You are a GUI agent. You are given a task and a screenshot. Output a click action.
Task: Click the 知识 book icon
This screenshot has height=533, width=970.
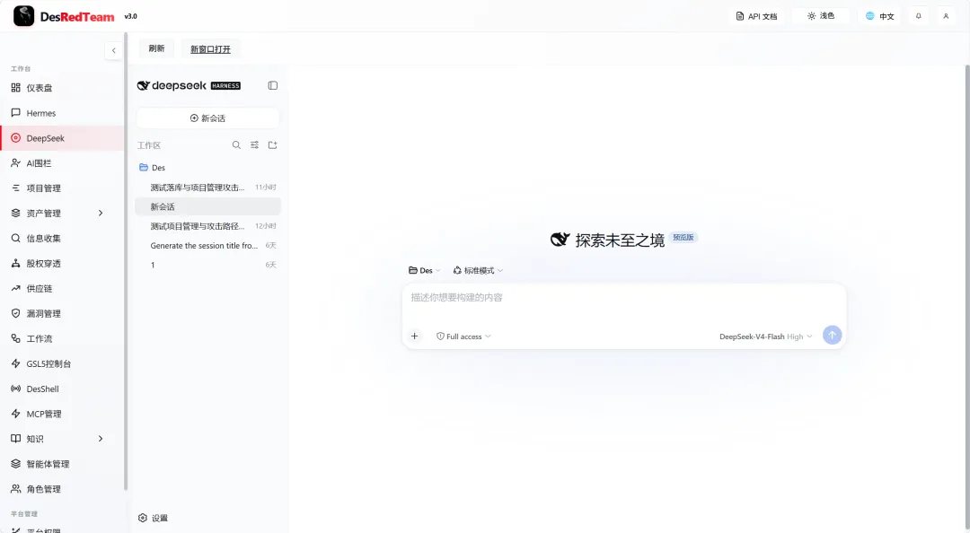point(16,439)
